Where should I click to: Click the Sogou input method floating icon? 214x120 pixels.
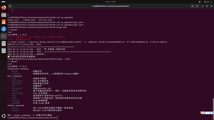(x=202, y=113)
